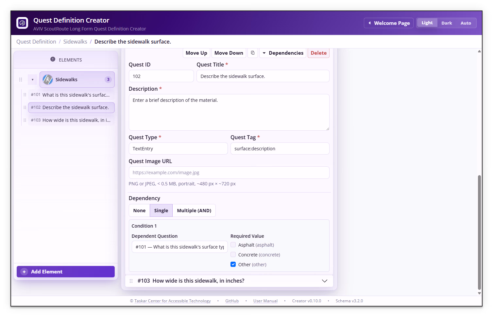This screenshot has height=317, width=493.
Task: Open the Quest Type dropdown
Action: (178, 149)
